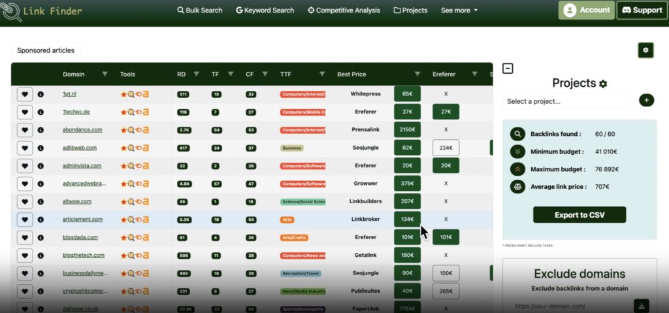Click download icon next to exclude domain field

642,306
